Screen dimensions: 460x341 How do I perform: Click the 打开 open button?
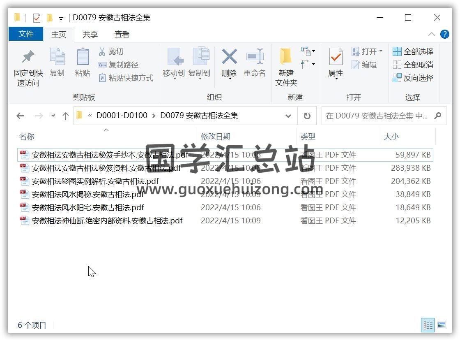[x=367, y=51]
